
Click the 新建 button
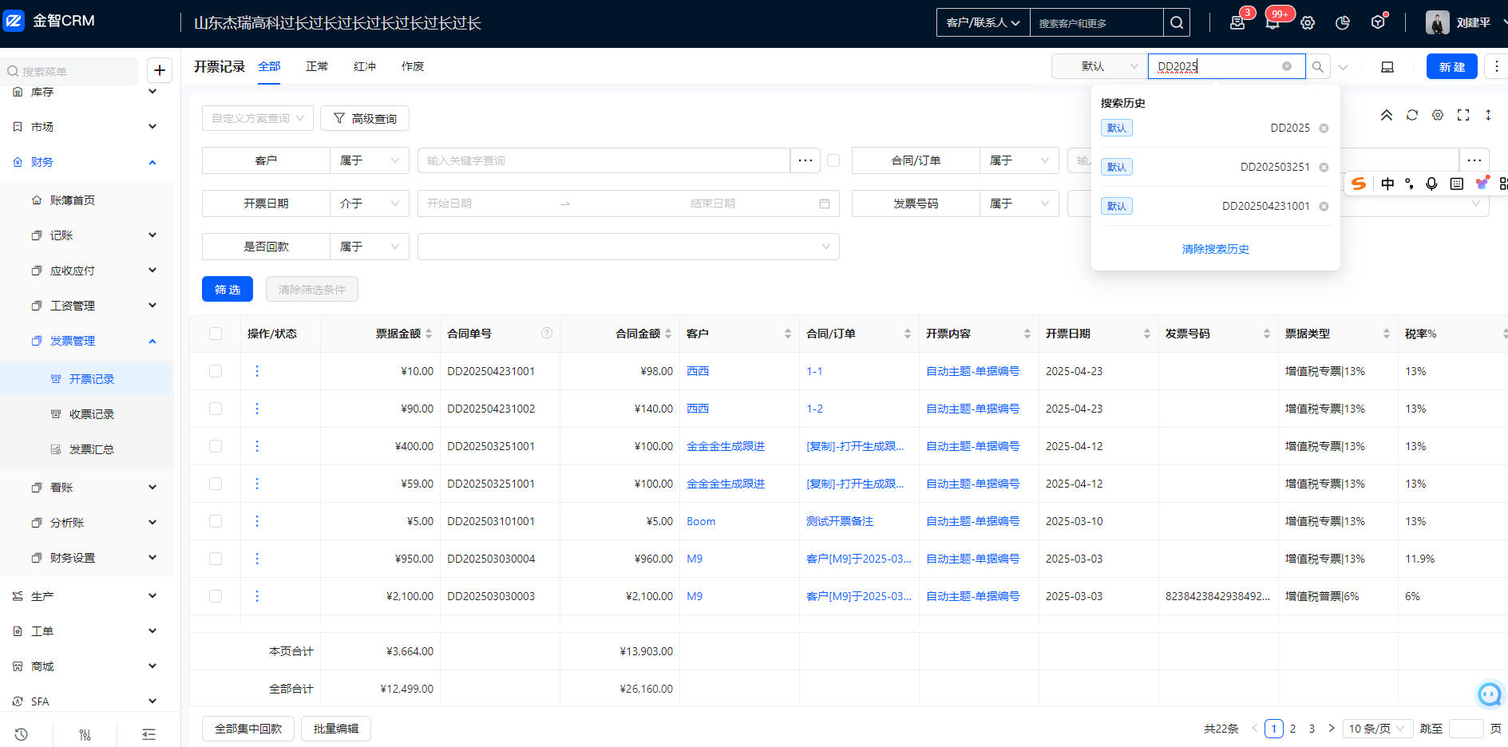[1452, 67]
